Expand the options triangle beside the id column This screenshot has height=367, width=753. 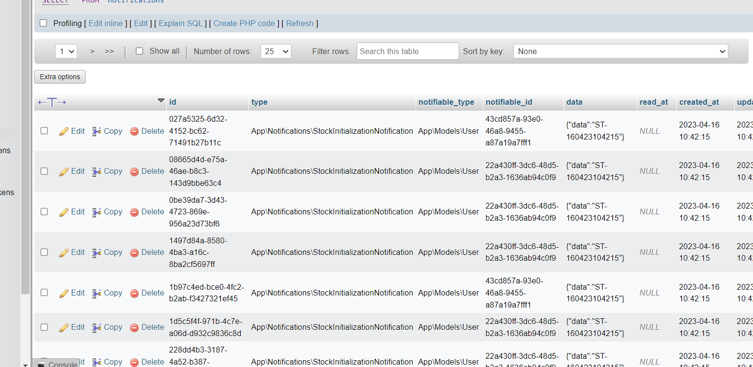[161, 100]
